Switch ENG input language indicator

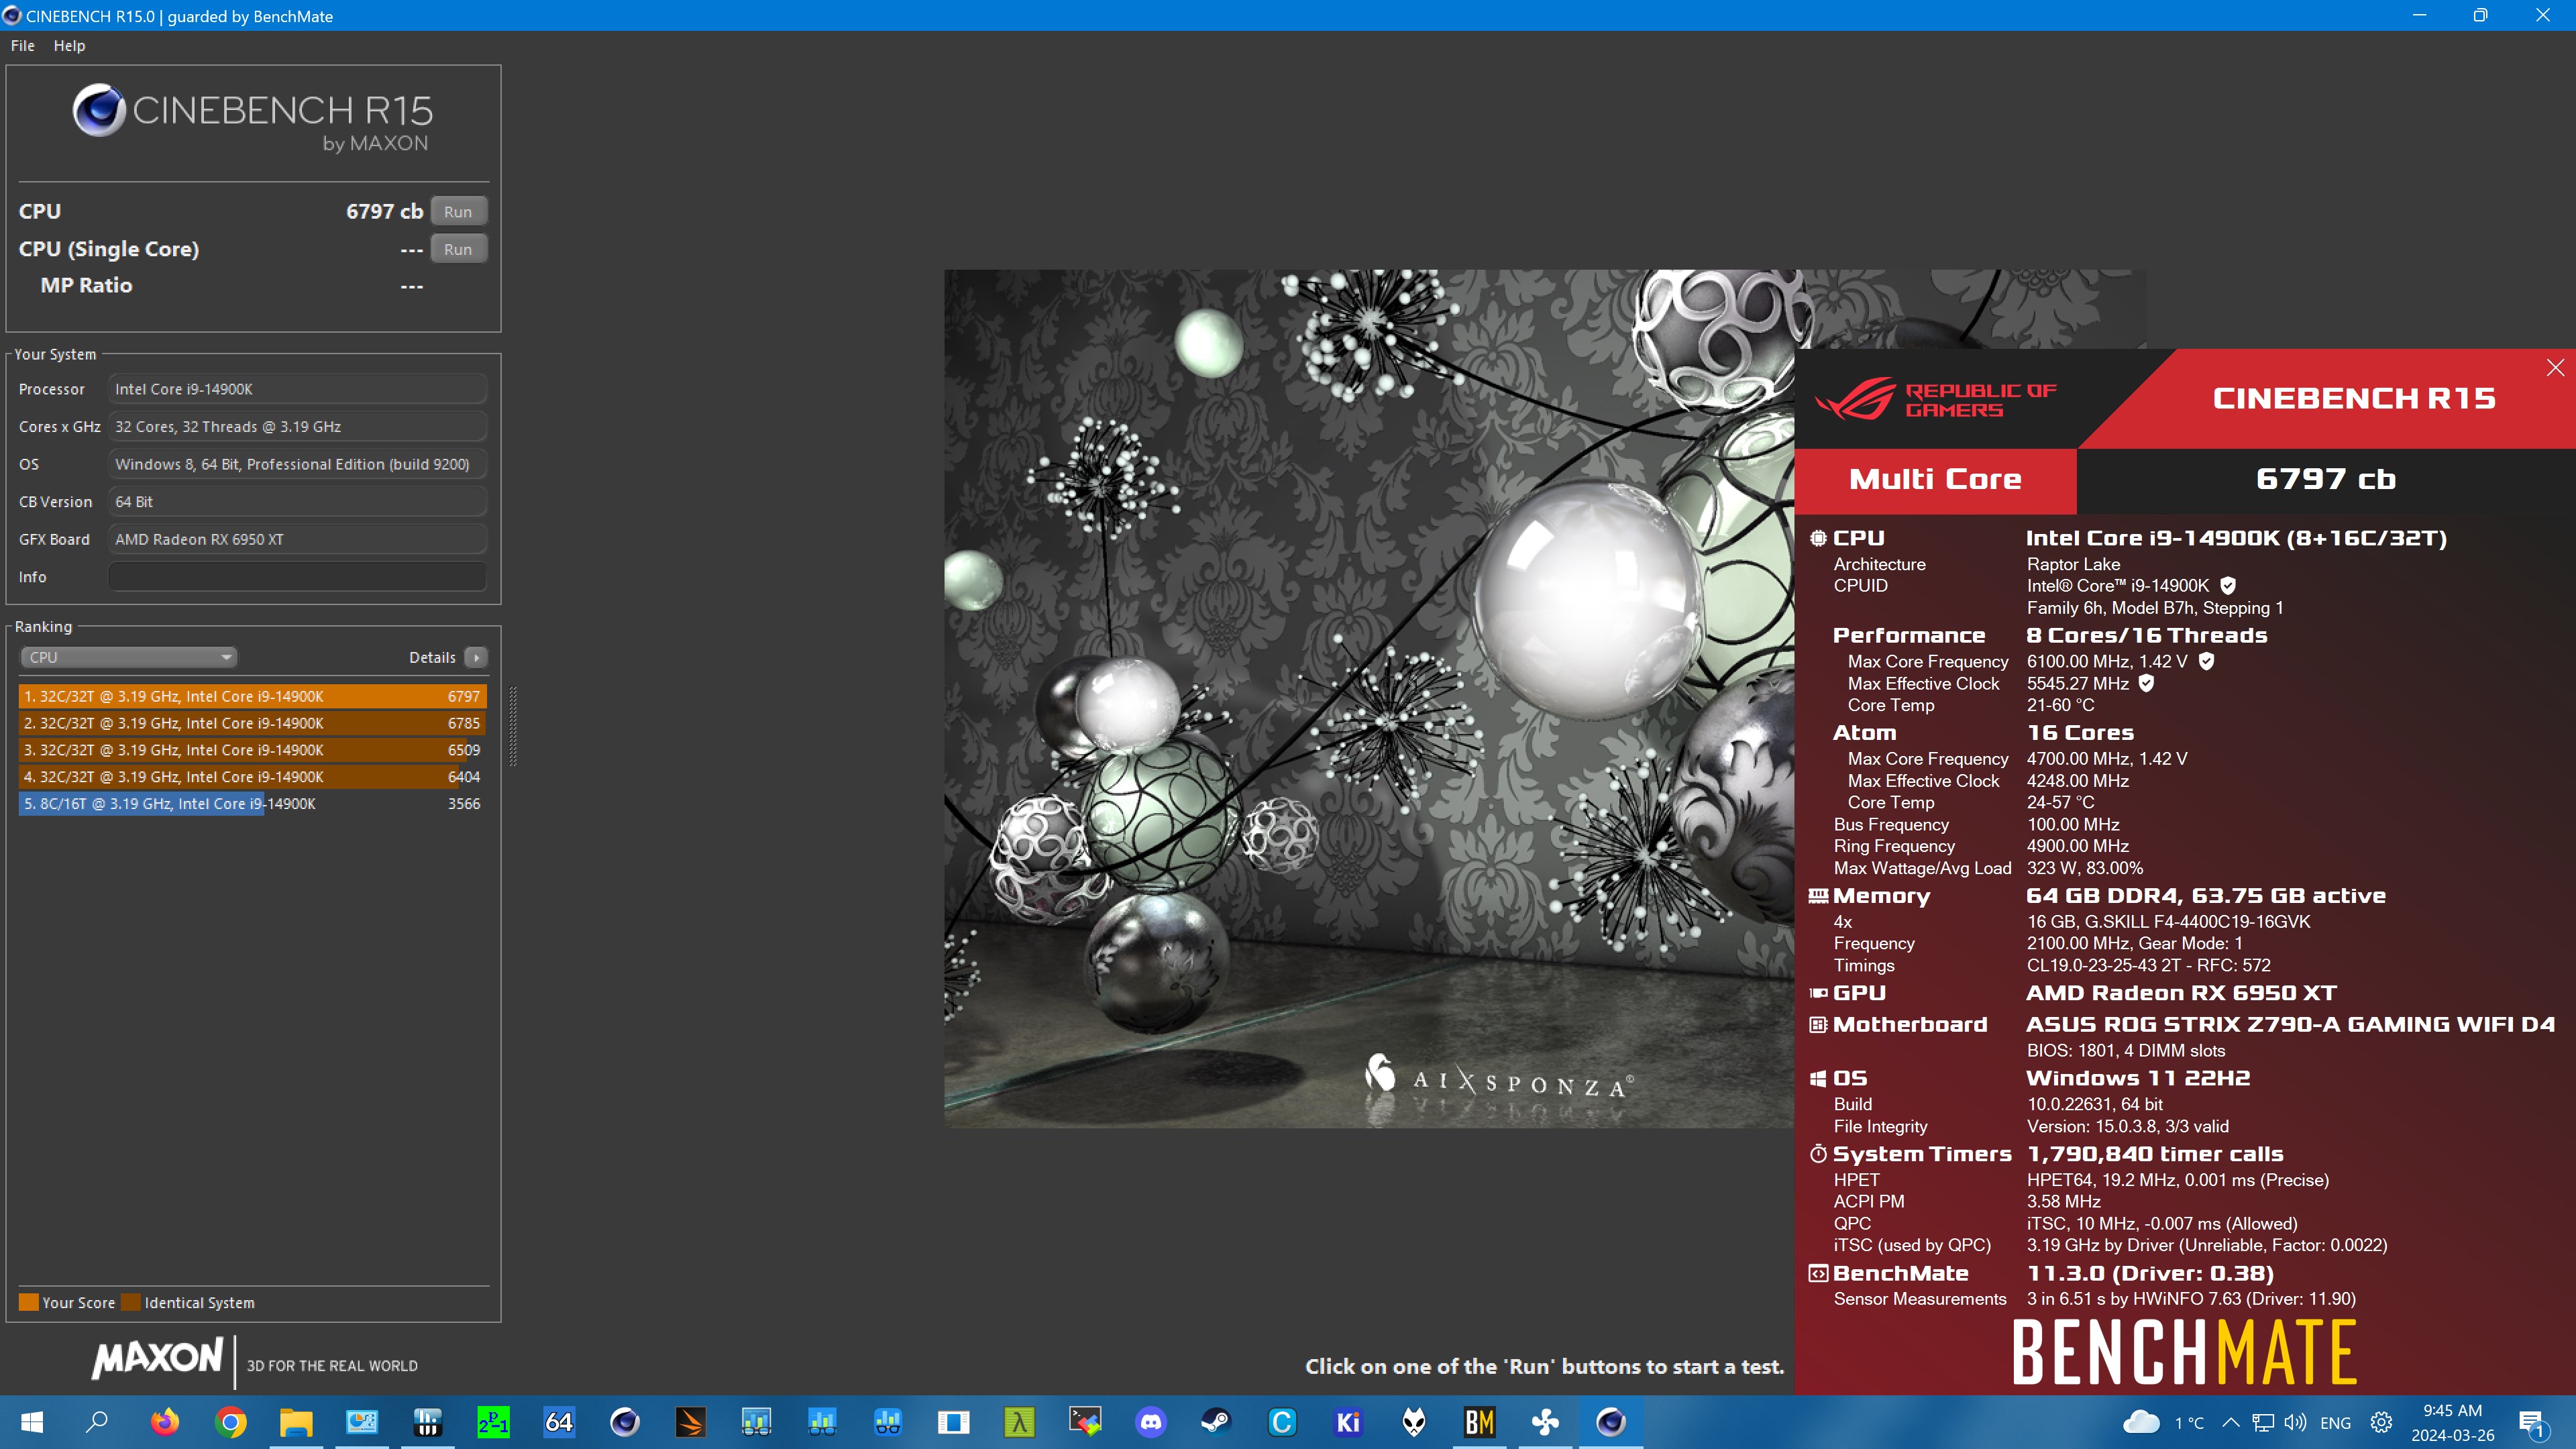coord(2336,1423)
